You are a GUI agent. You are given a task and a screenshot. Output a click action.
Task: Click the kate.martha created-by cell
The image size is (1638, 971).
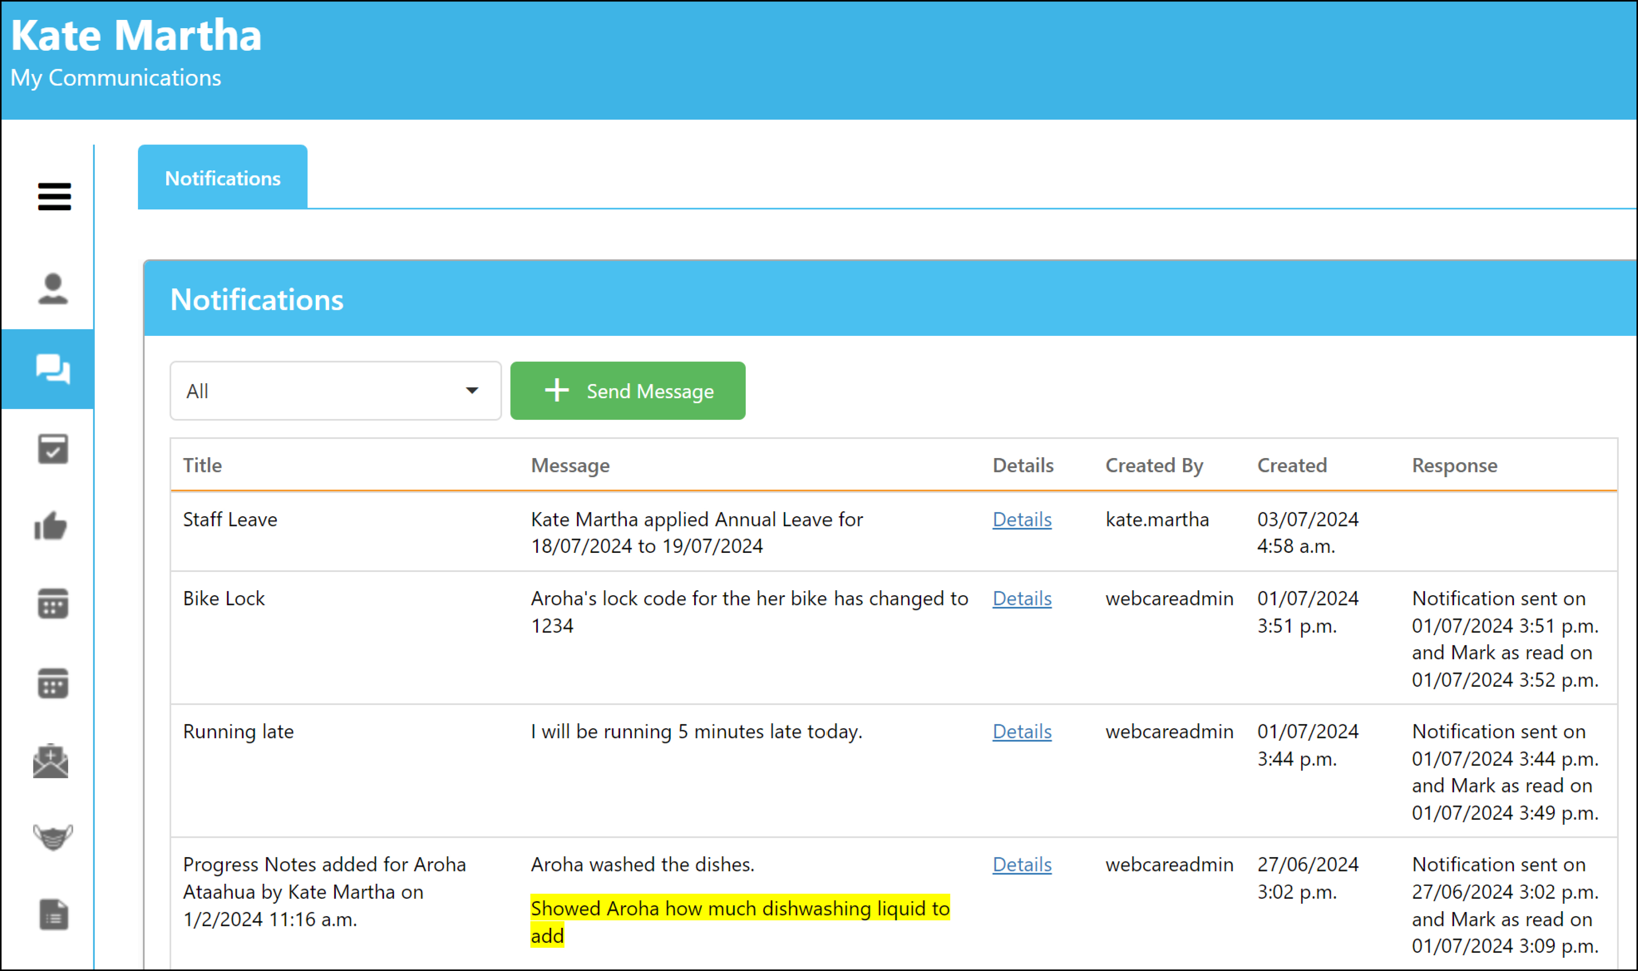pos(1157,519)
